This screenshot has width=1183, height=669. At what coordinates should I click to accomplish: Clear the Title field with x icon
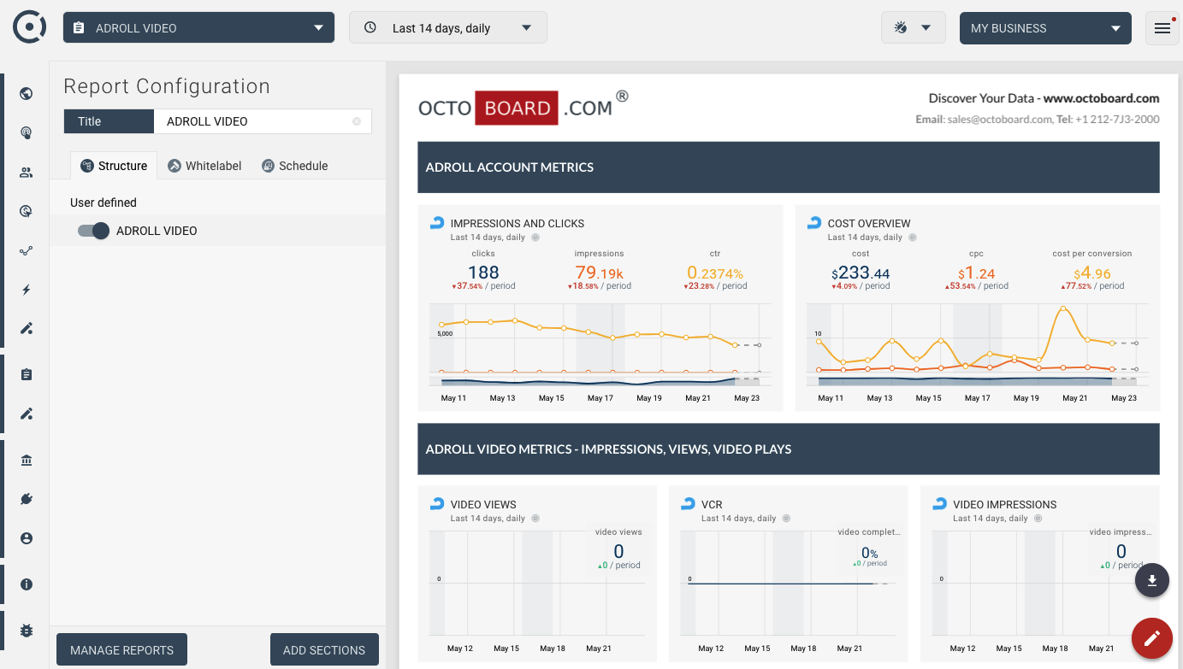[x=357, y=121]
